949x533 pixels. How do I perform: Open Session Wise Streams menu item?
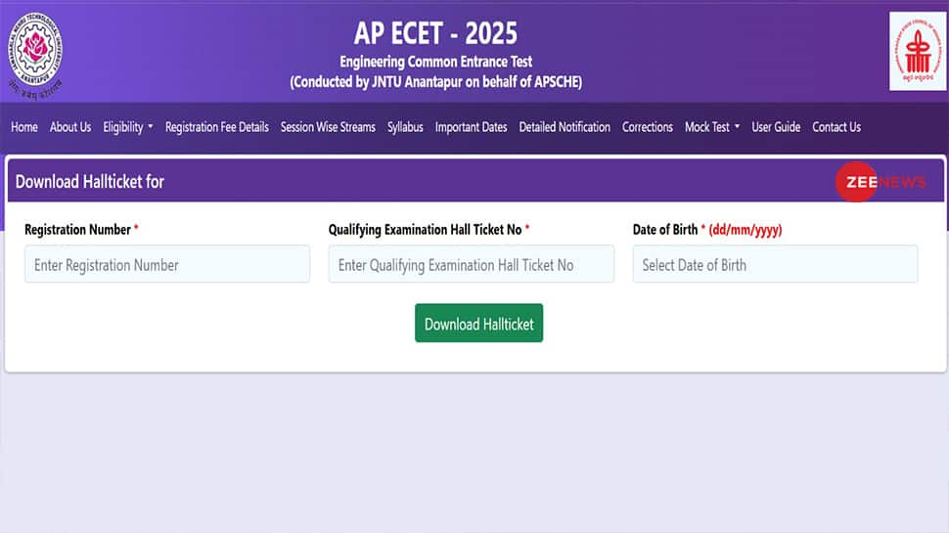pos(328,127)
